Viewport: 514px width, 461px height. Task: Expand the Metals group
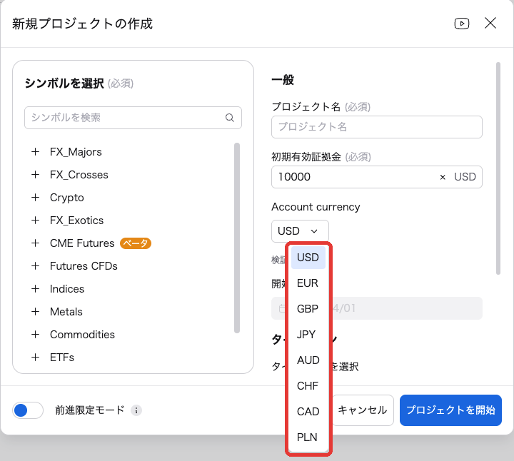click(x=36, y=312)
